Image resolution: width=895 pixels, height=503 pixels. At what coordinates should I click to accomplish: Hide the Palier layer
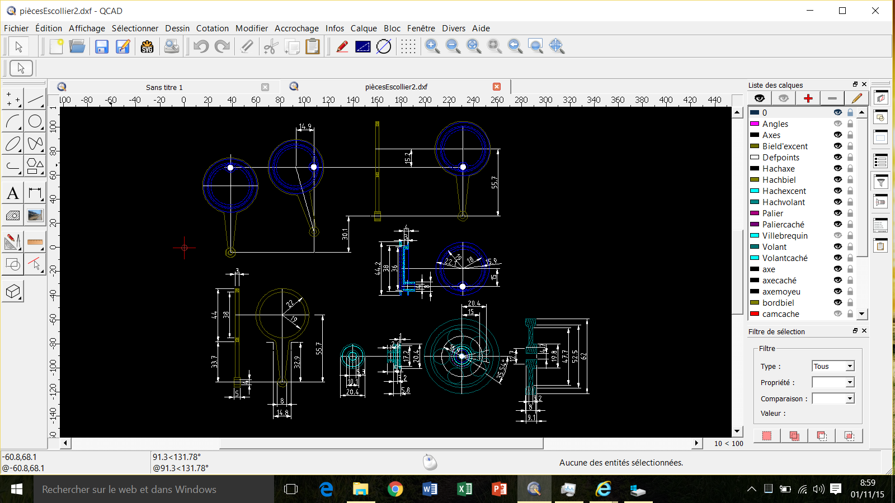837,213
